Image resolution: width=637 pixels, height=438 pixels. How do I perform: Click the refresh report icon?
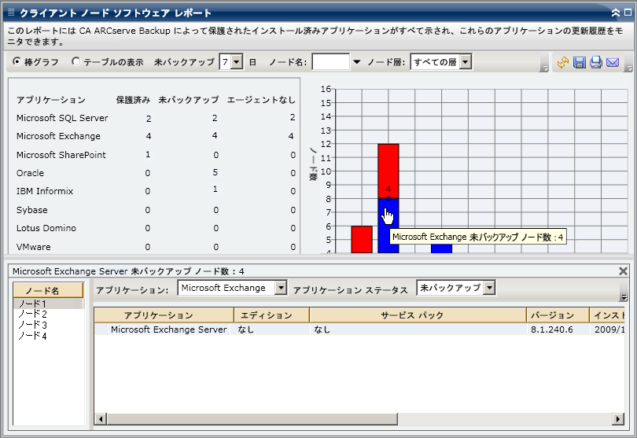click(x=562, y=62)
